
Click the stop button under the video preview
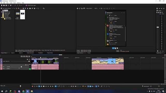coord(117,48)
